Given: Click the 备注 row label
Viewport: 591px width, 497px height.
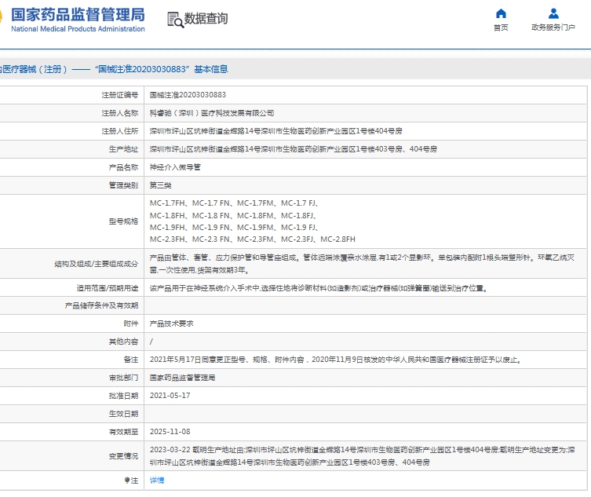Looking at the screenshot, I should [131, 360].
